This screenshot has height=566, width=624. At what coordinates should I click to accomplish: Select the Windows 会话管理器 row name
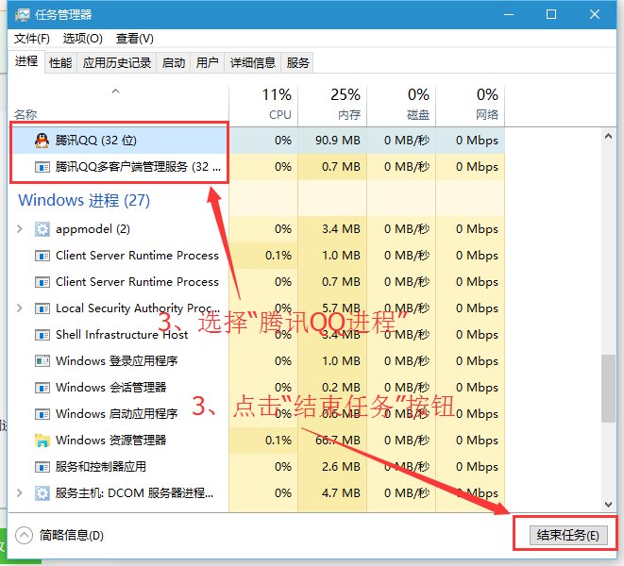pyautogui.click(x=111, y=388)
